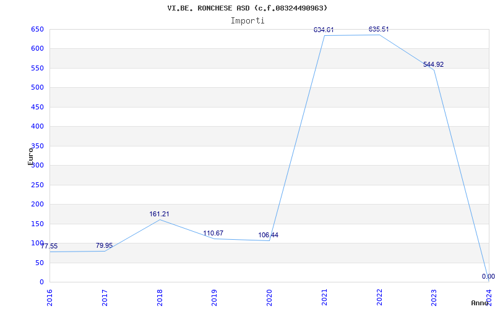This screenshot has width=495, height=309.
Task: Click the 200 y-axis value
Action: pyautogui.click(x=37, y=205)
